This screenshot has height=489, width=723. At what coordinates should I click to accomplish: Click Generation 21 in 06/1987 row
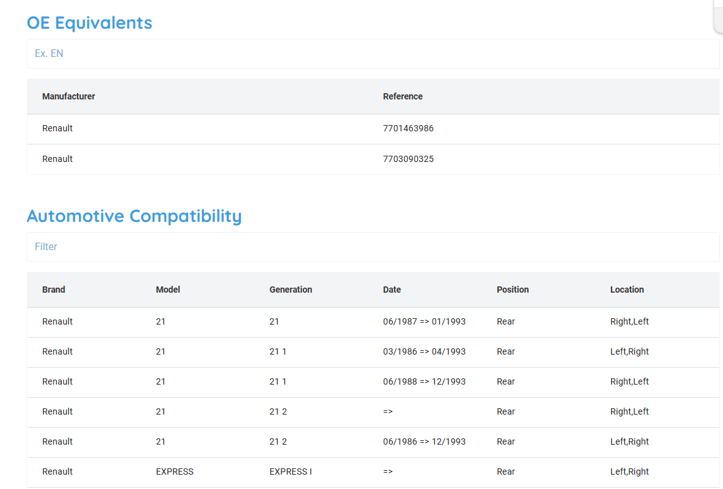[275, 321]
